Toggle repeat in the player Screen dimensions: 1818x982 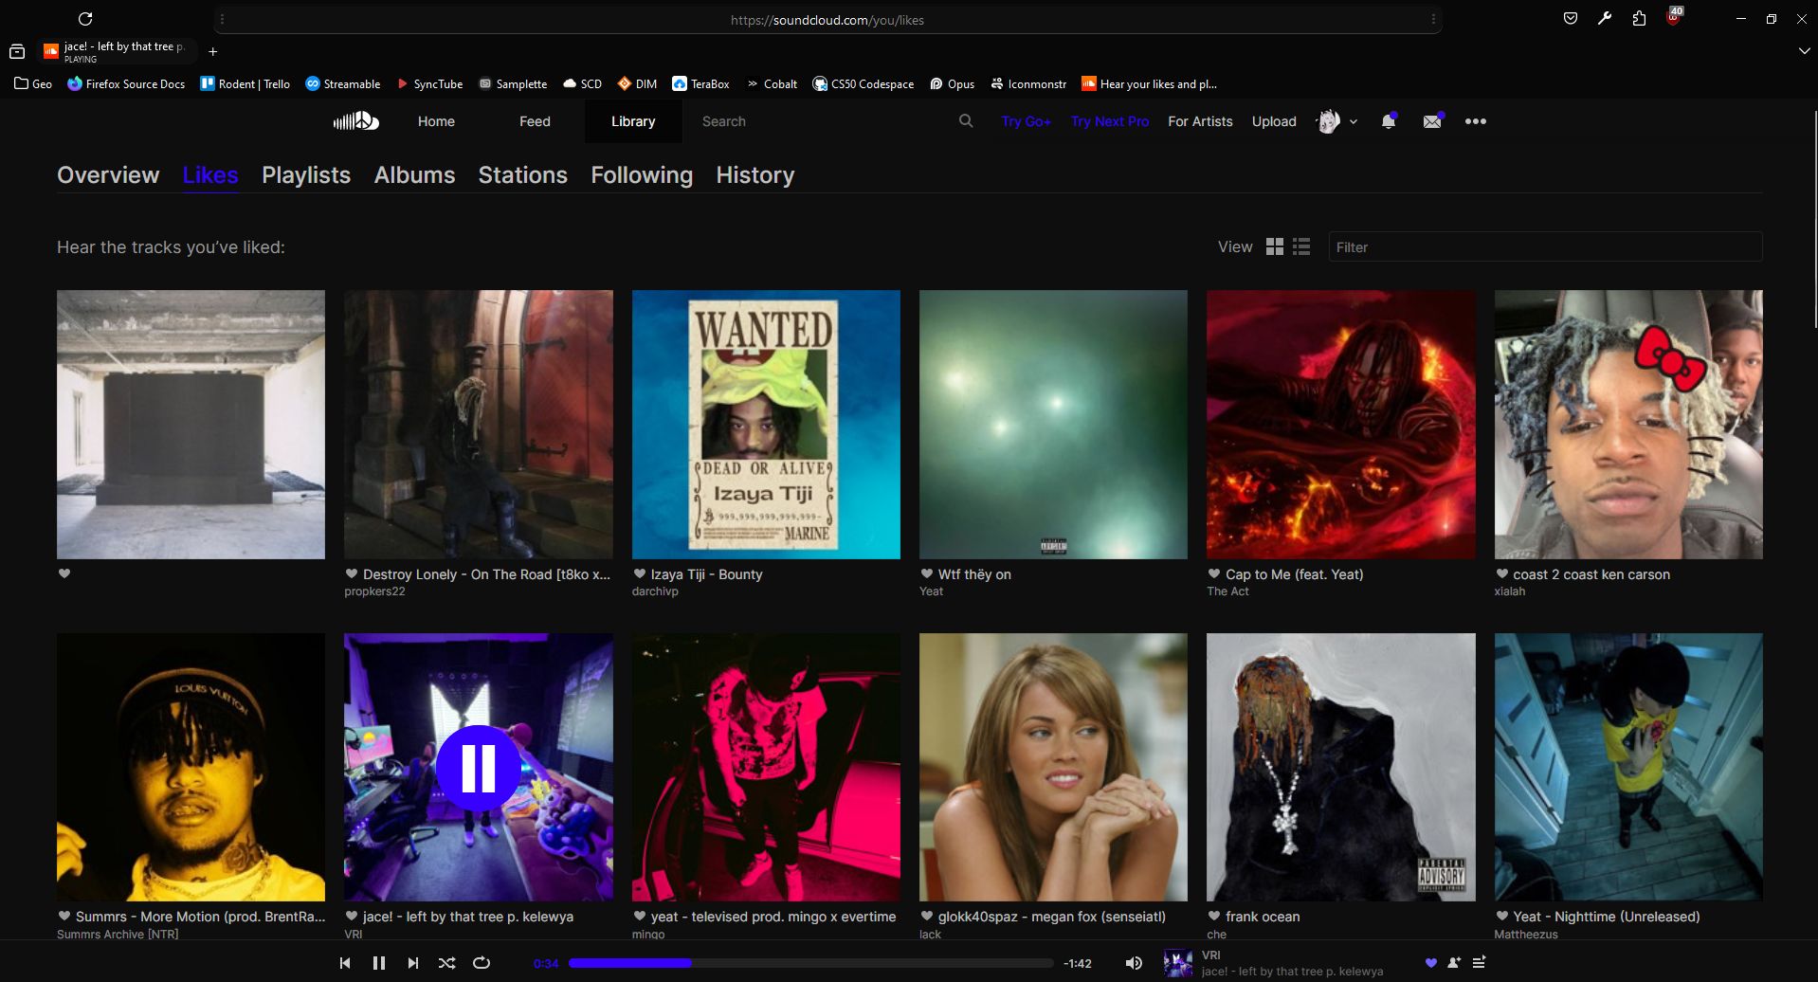tap(482, 963)
